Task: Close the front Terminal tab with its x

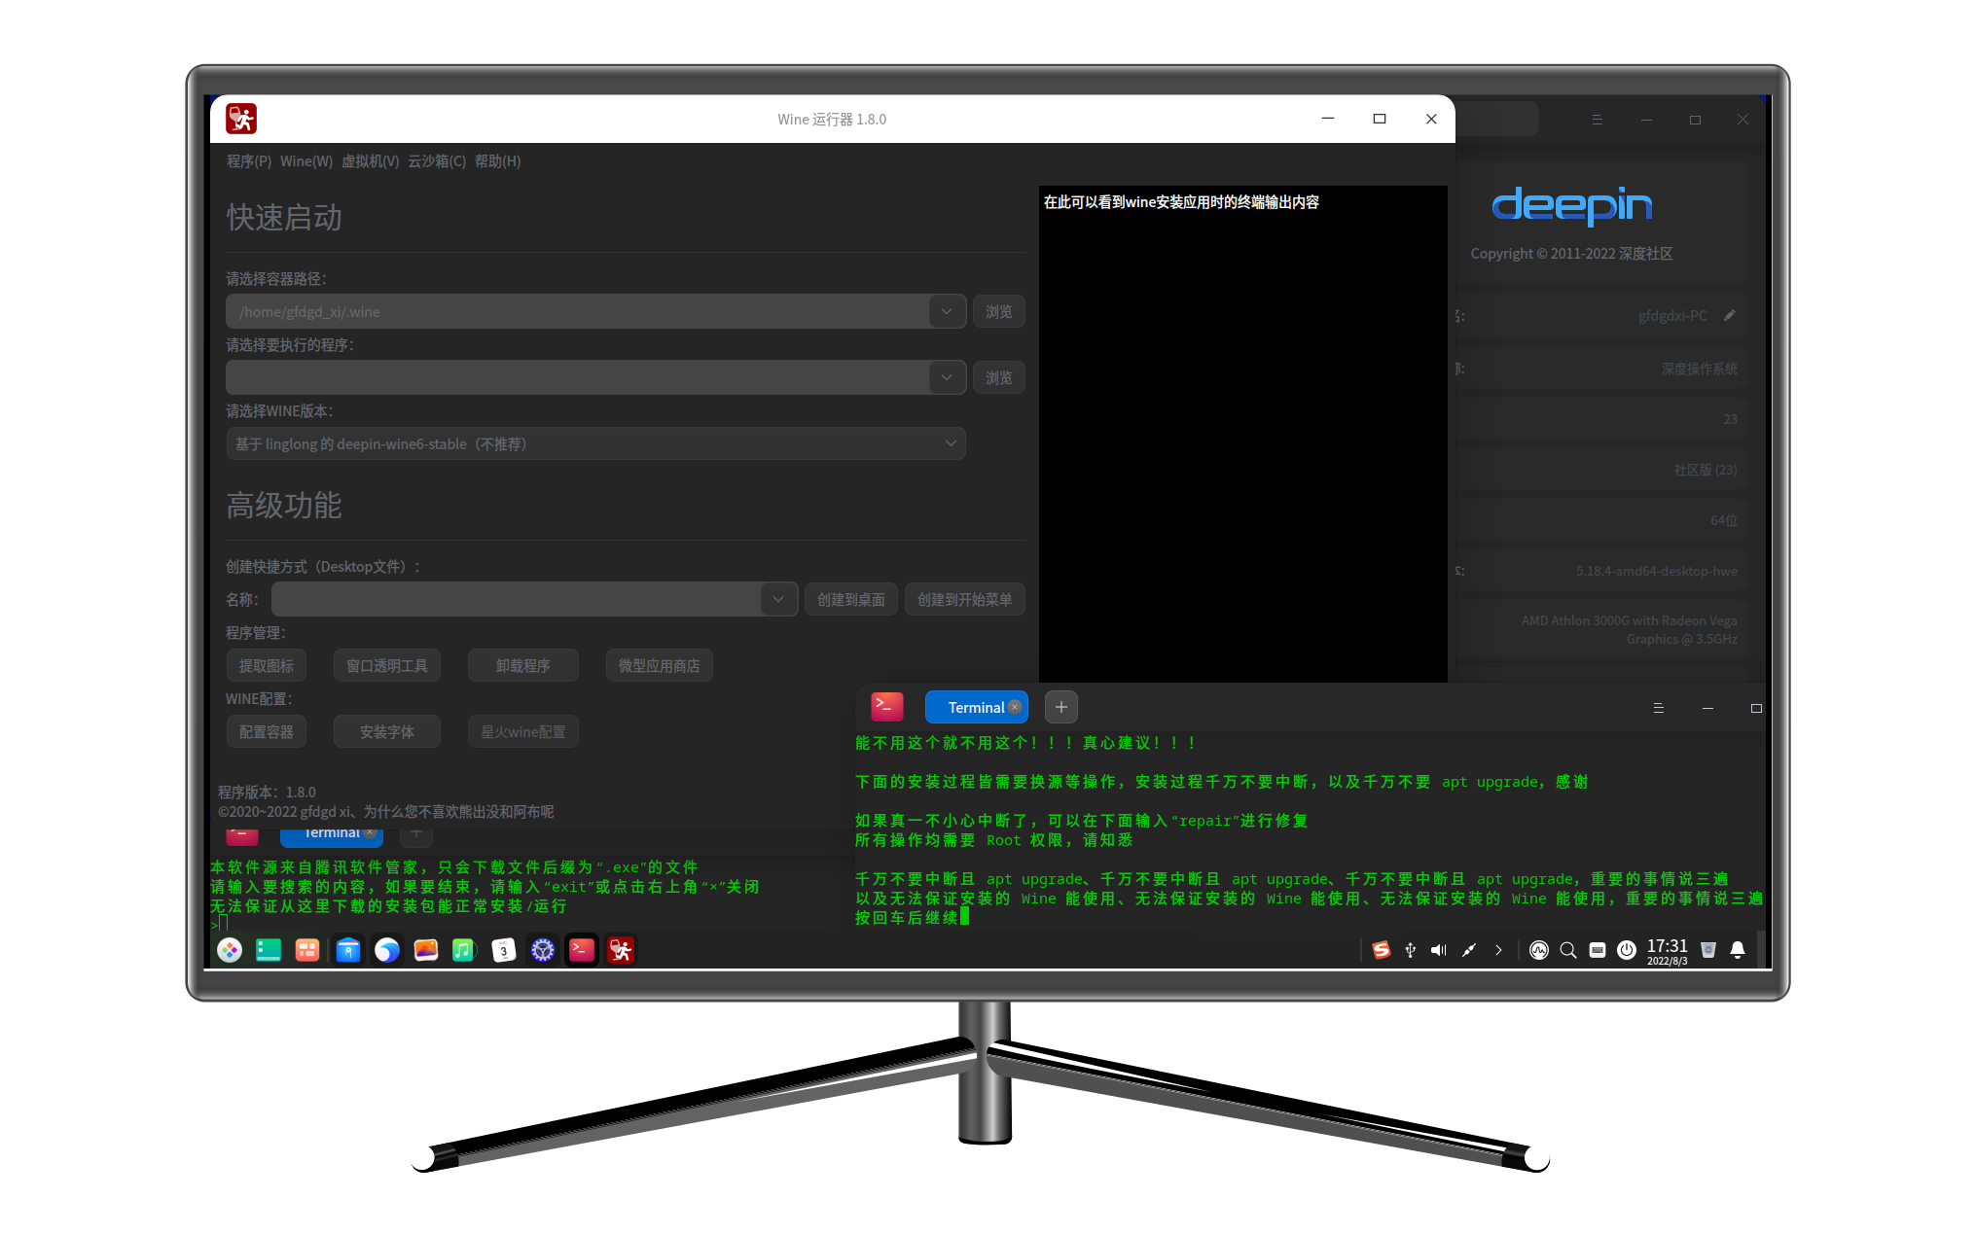Action: coord(1015,707)
